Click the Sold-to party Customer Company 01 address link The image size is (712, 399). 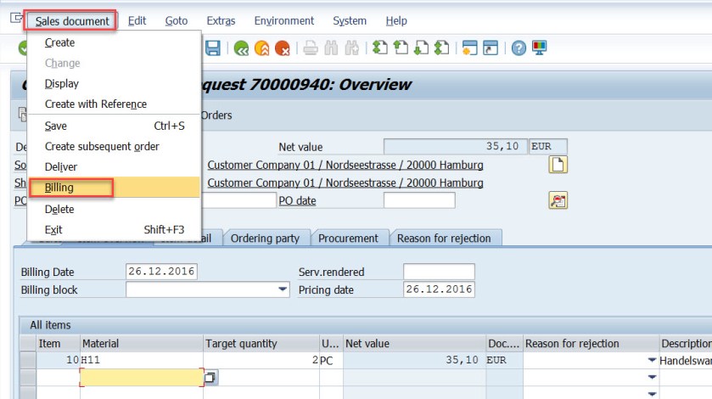pyautogui.click(x=345, y=165)
